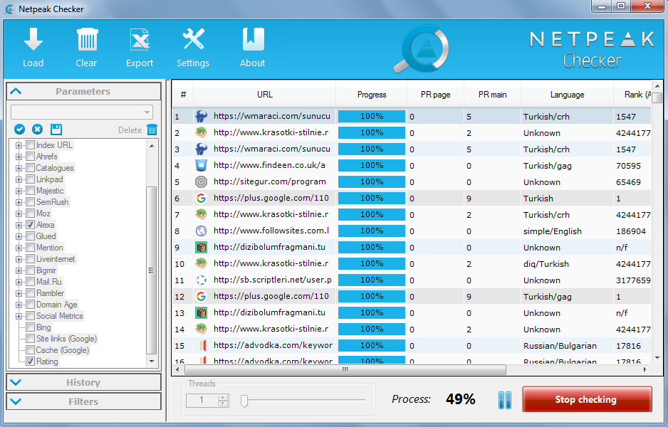Open the parameters preset dropdown
The height and width of the screenshot is (427, 668).
click(82, 112)
